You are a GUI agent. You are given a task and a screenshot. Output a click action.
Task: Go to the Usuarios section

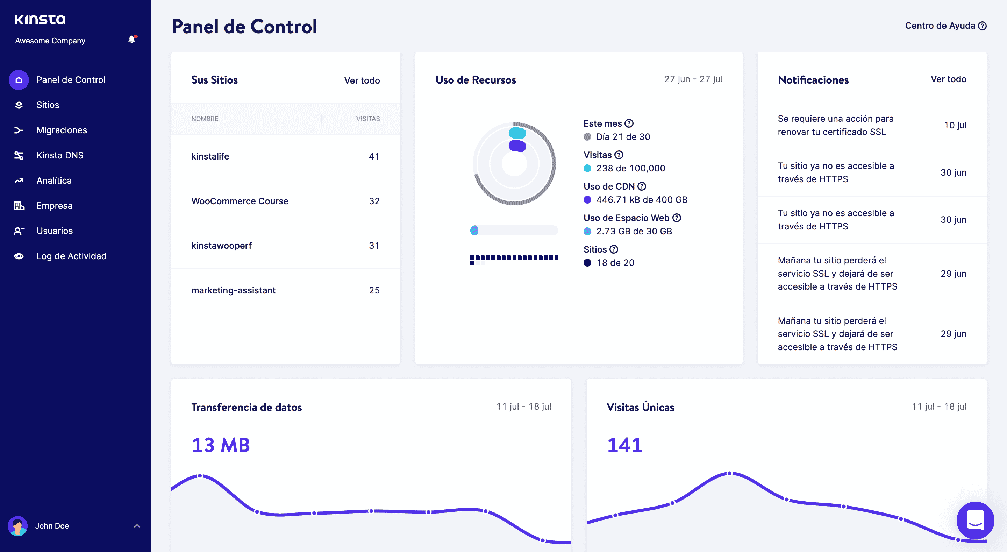(55, 231)
